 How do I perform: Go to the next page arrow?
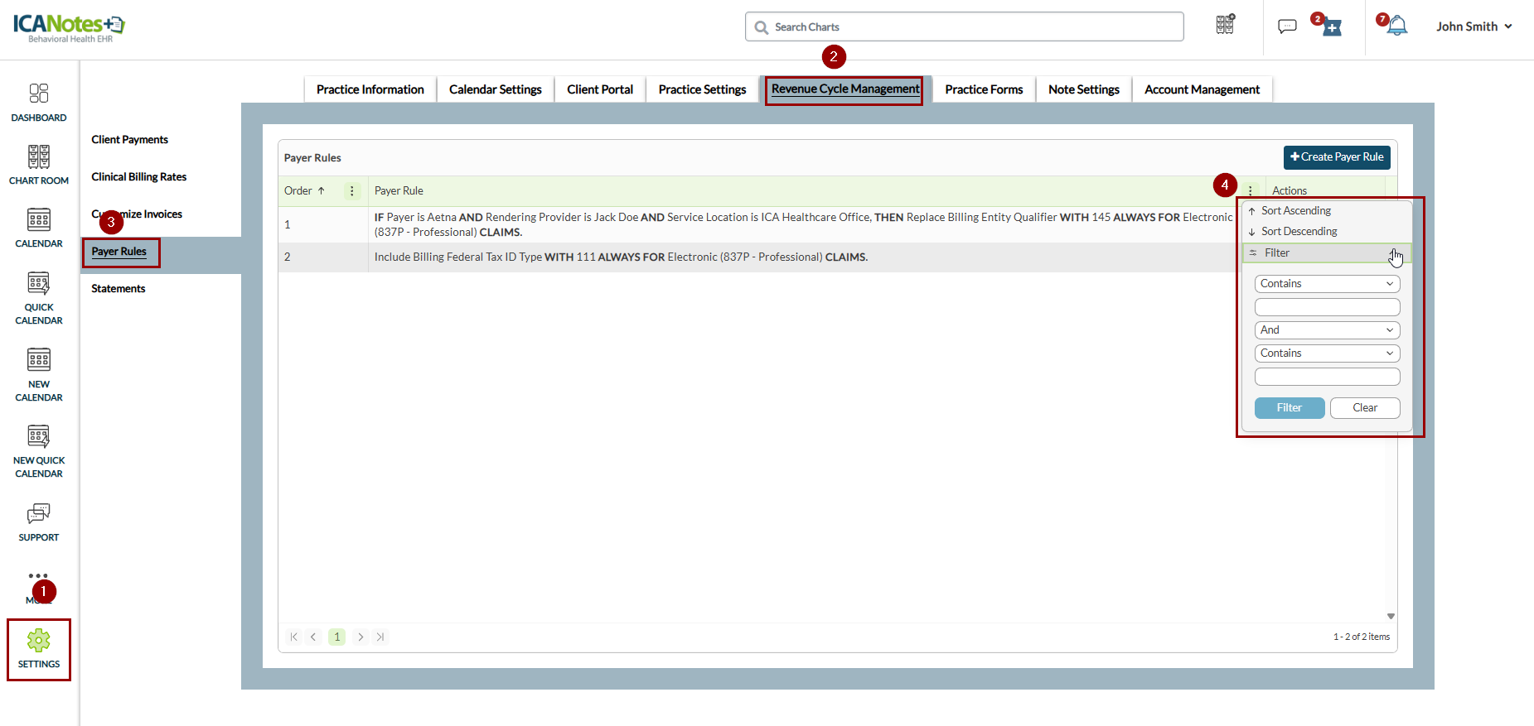click(361, 637)
